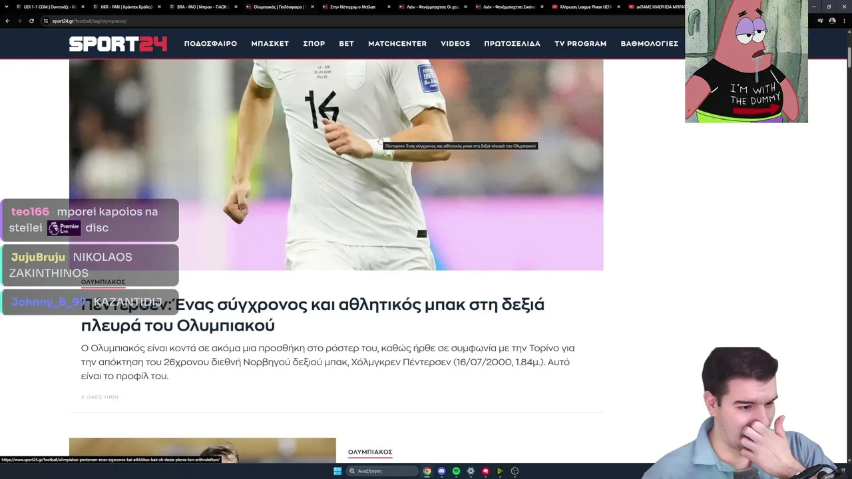Close the UDI 1-1 COM tab
This screenshot has height=479, width=852.
pos(82,7)
